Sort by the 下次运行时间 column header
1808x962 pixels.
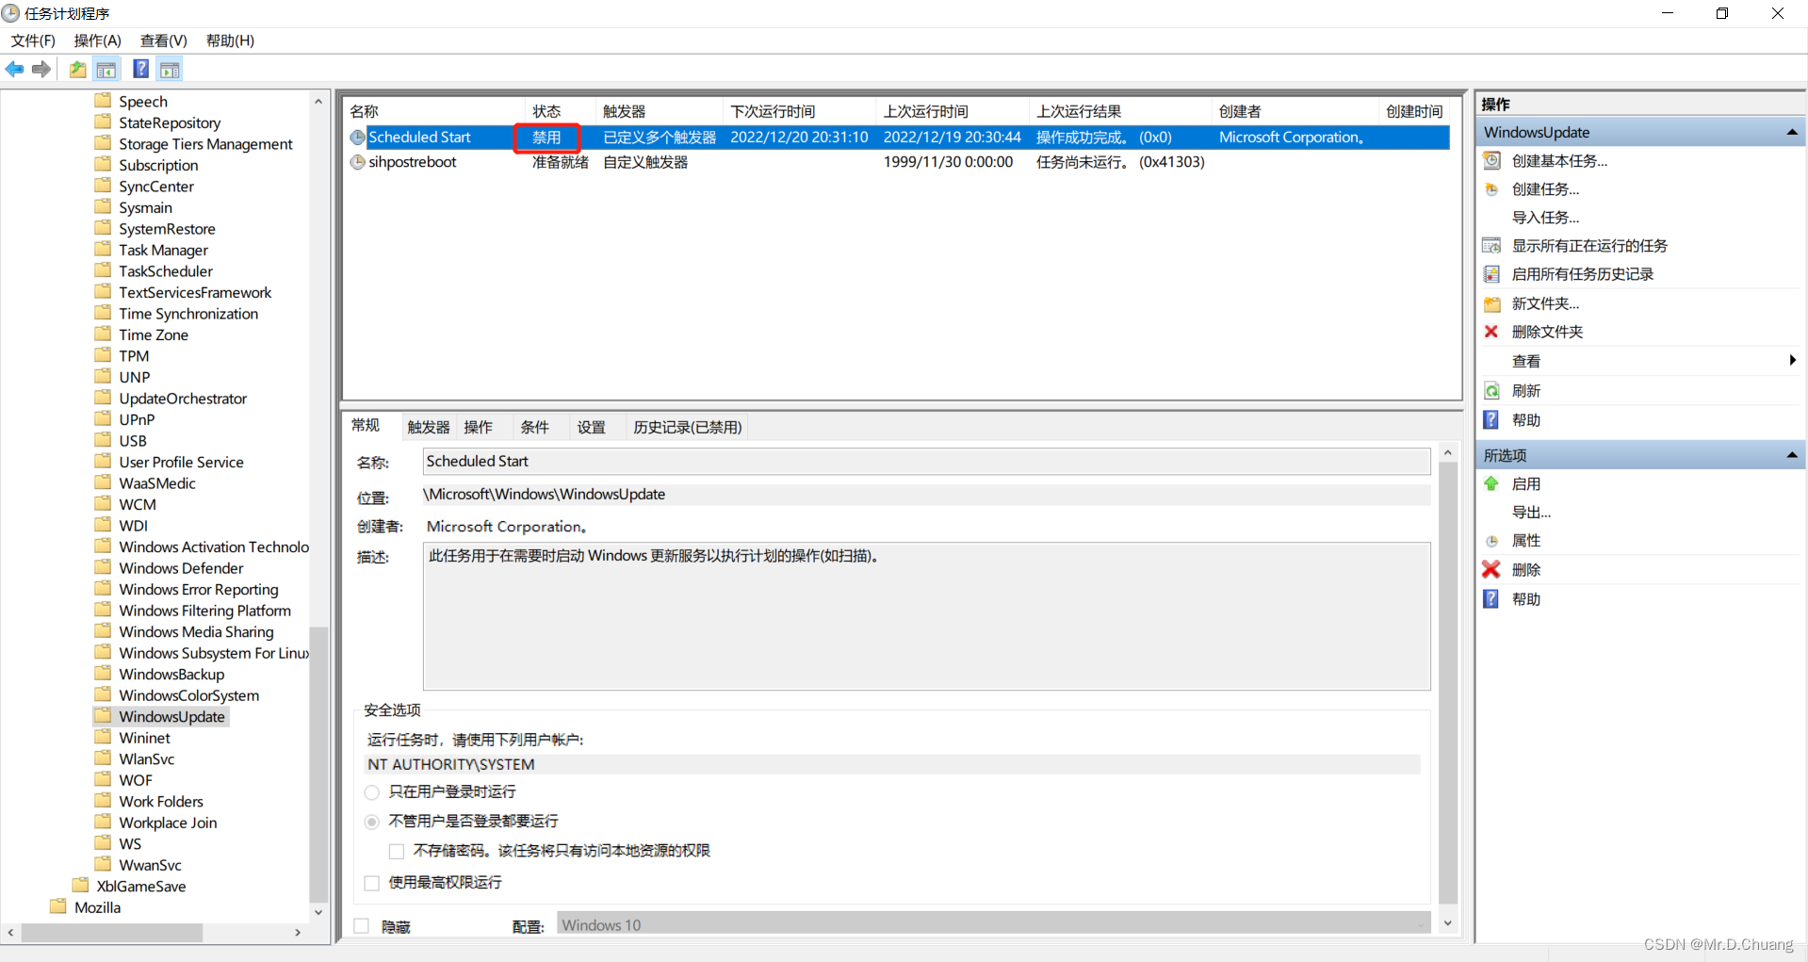point(799,111)
